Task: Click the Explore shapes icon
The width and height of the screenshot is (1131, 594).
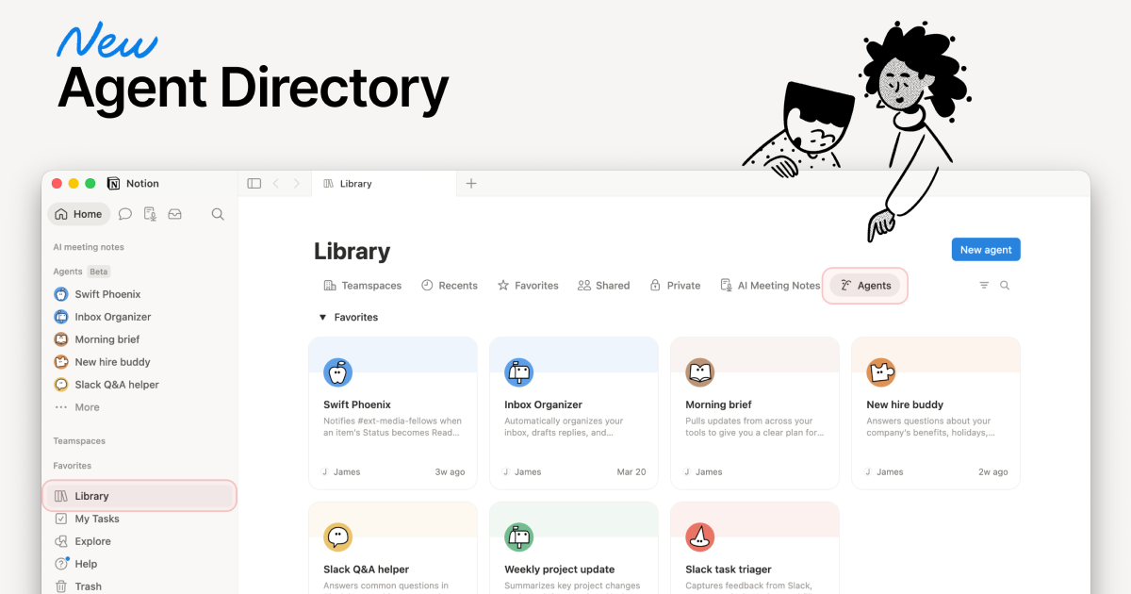Action: click(x=61, y=541)
